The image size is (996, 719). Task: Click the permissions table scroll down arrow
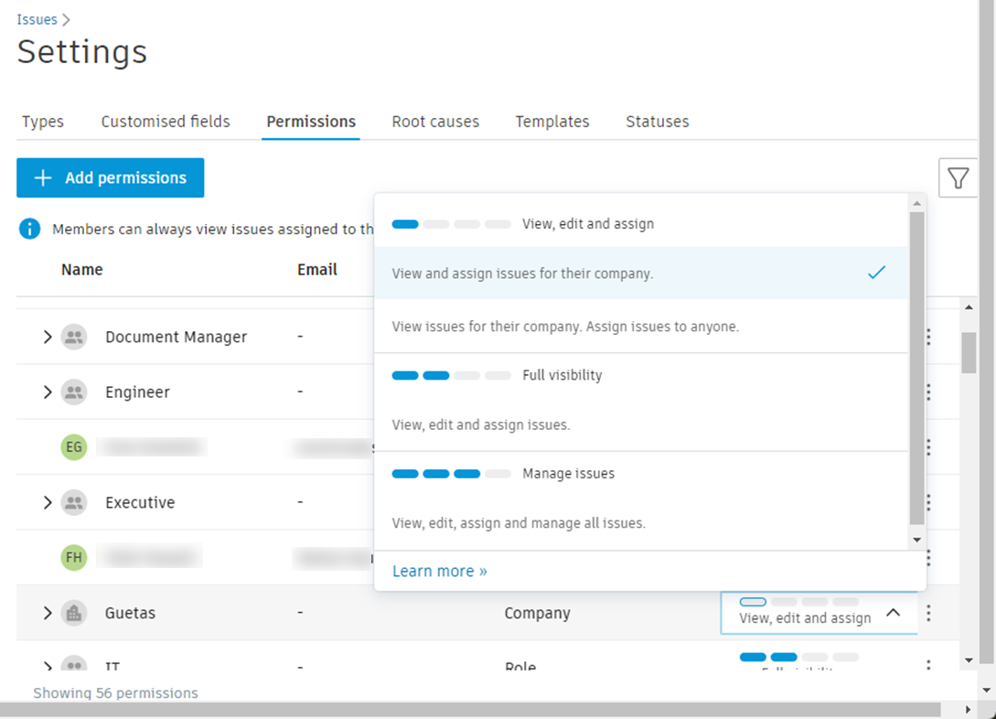pyautogui.click(x=969, y=660)
